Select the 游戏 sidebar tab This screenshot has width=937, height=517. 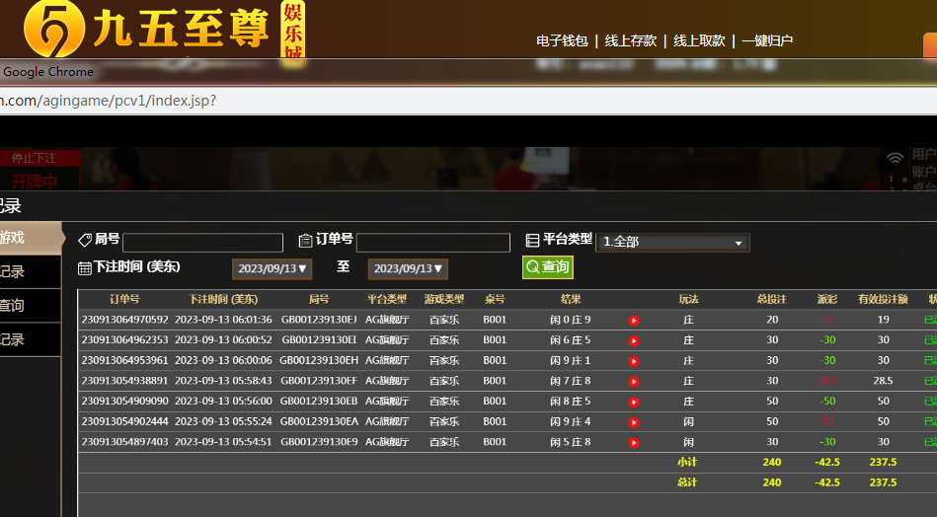(x=30, y=238)
